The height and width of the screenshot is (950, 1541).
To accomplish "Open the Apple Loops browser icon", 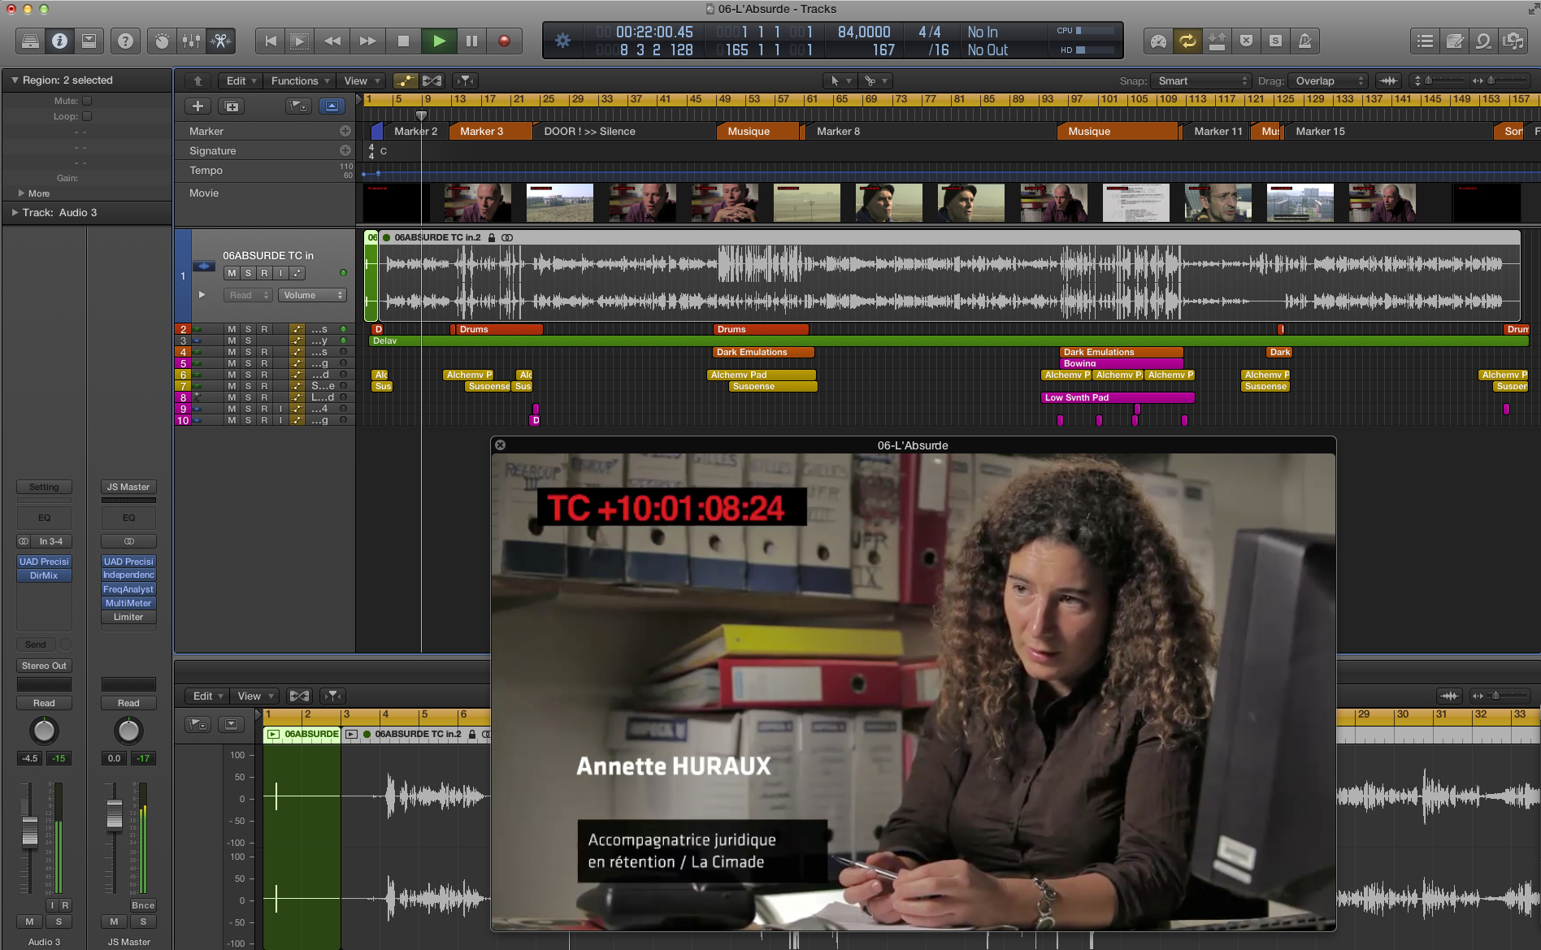I will coord(1485,39).
